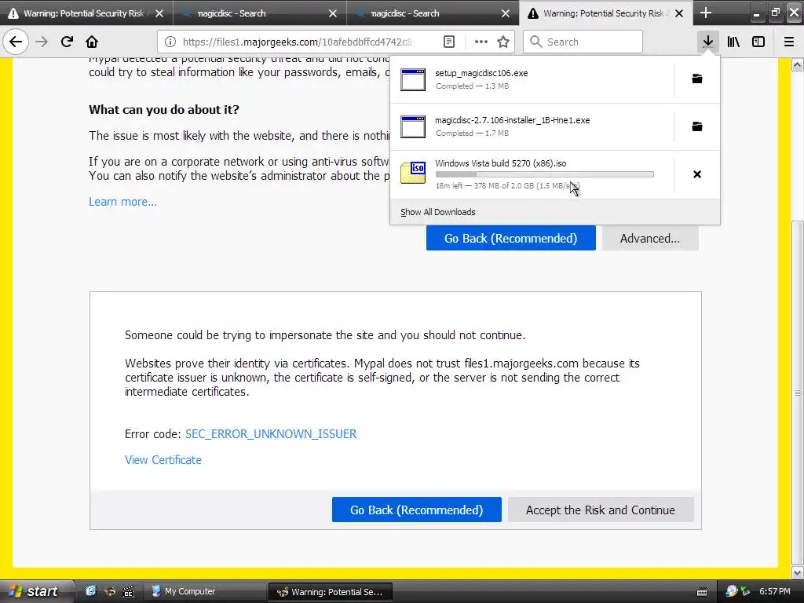
Task: Click lower Go Back (Recommended) button
Action: point(416,510)
